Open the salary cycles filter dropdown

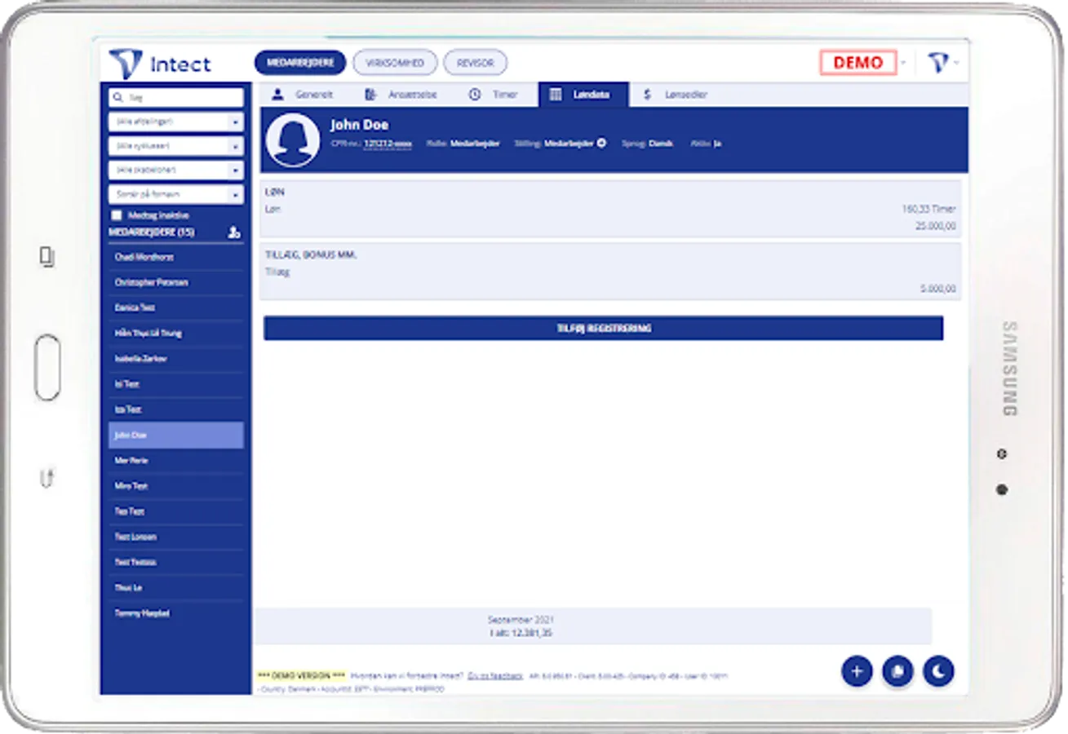click(176, 146)
